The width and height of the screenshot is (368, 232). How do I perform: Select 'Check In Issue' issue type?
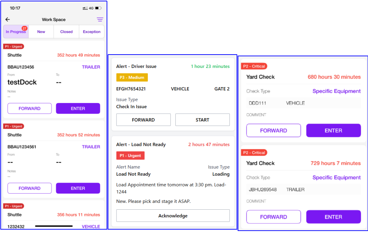point(131,106)
